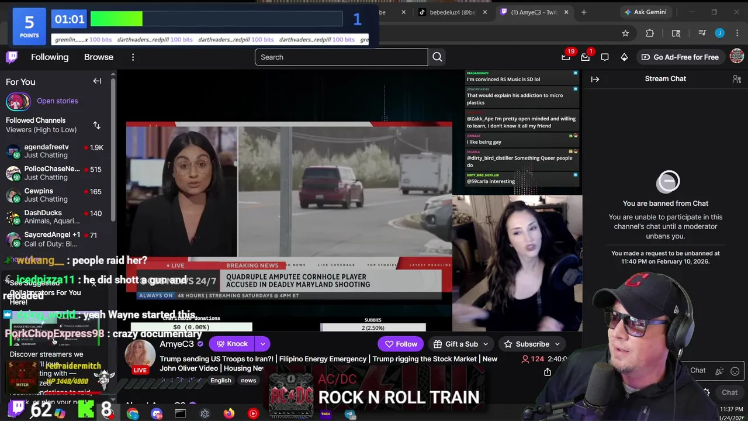Viewport: 748px width, 421px height.
Task: Open agendafreetv channel in sidebar
Action: pos(56,151)
